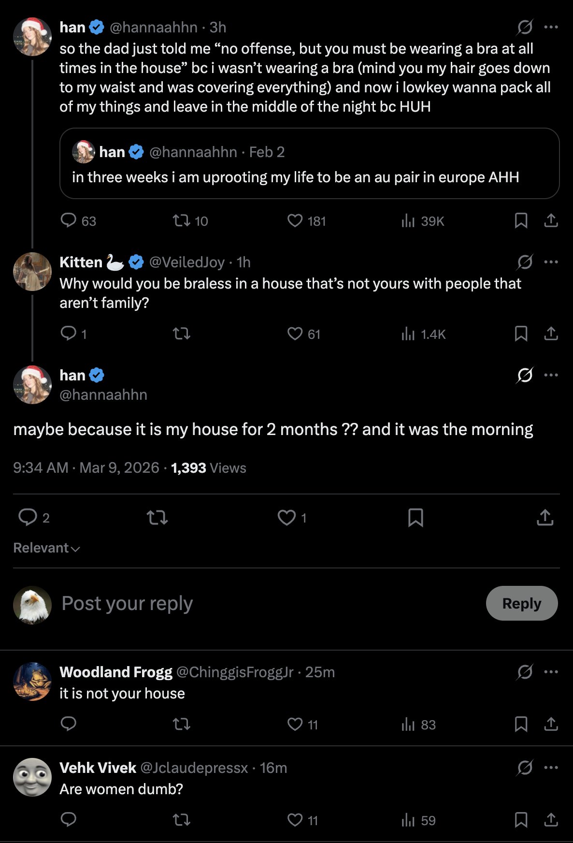Share han's focused post
The image size is (573, 843).
pos(545,518)
